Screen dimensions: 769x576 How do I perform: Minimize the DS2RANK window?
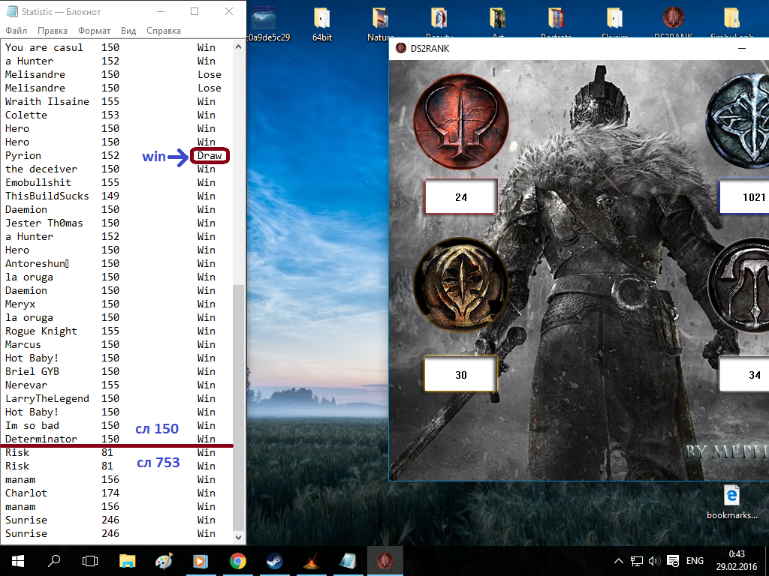(742, 49)
